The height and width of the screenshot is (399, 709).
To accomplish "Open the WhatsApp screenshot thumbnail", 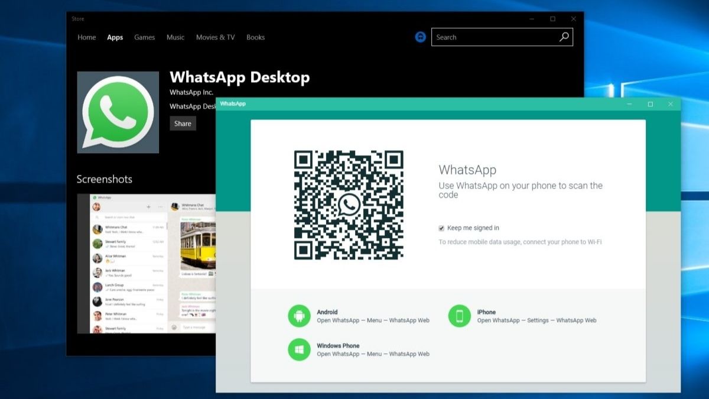I will pyautogui.click(x=145, y=262).
